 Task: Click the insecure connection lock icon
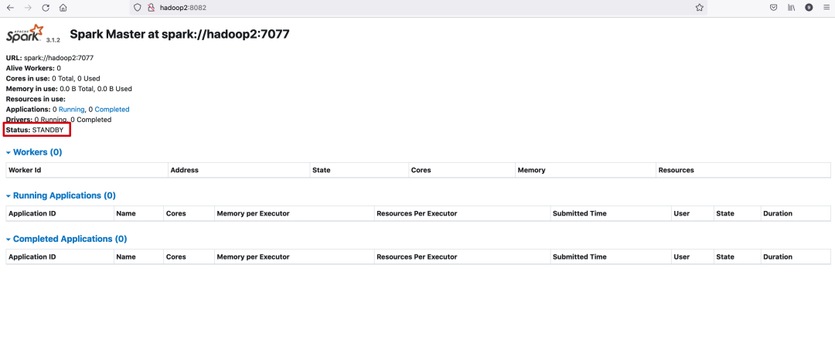[151, 8]
